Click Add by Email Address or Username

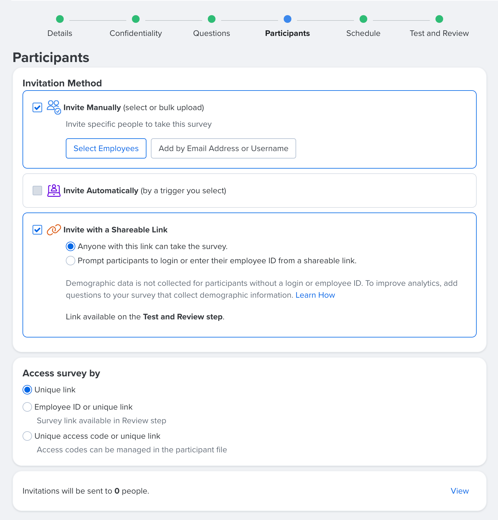(x=224, y=148)
